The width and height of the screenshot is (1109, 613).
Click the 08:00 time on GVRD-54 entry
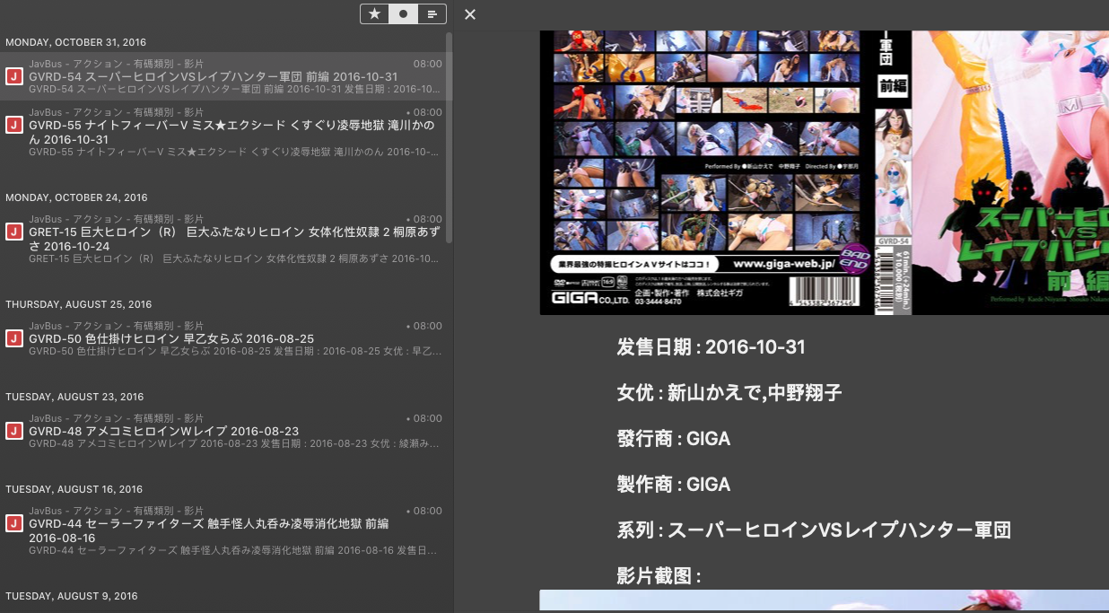[x=427, y=64]
